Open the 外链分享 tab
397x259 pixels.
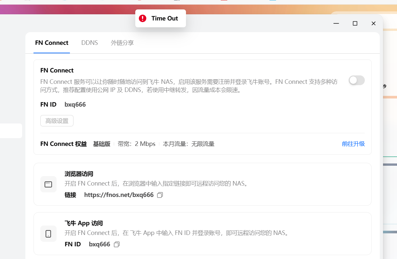(122, 43)
